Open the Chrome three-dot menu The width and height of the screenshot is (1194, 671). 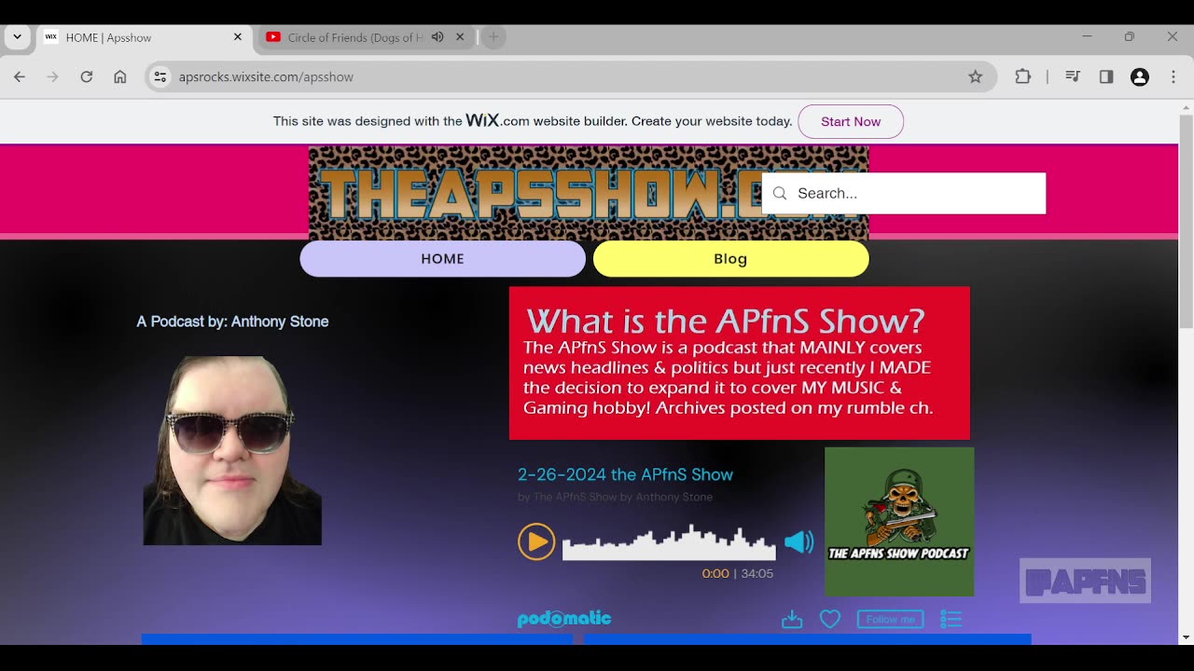coord(1173,76)
